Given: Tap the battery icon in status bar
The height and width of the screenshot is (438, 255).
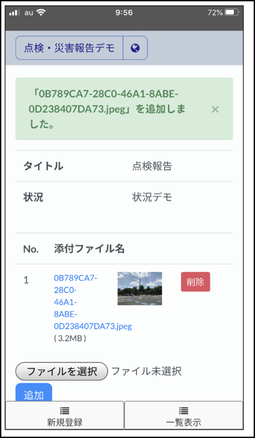Looking at the screenshot, I should 232,13.
